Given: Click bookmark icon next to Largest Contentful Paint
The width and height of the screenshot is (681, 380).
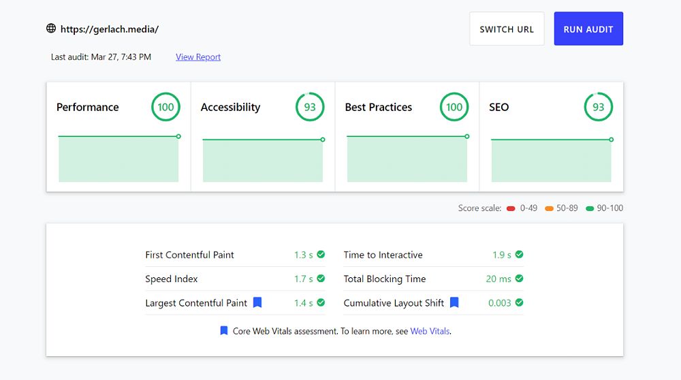Looking at the screenshot, I should pos(257,302).
